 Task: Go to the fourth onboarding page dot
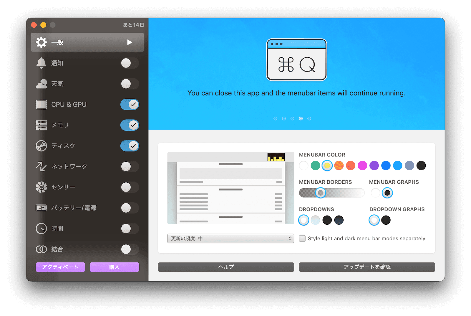pos(301,118)
